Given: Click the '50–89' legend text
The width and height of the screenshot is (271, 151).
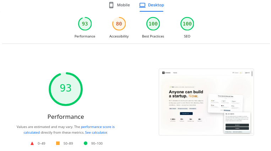Looking at the screenshot, I should coord(68,144).
